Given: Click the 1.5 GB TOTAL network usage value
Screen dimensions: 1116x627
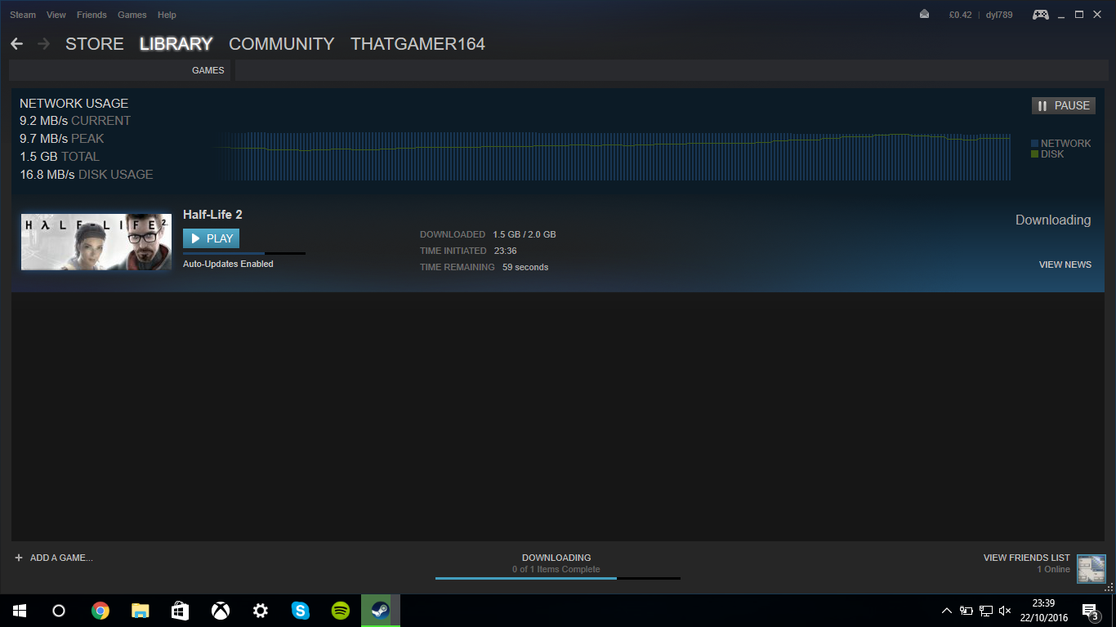Looking at the screenshot, I should pyautogui.click(x=60, y=157).
